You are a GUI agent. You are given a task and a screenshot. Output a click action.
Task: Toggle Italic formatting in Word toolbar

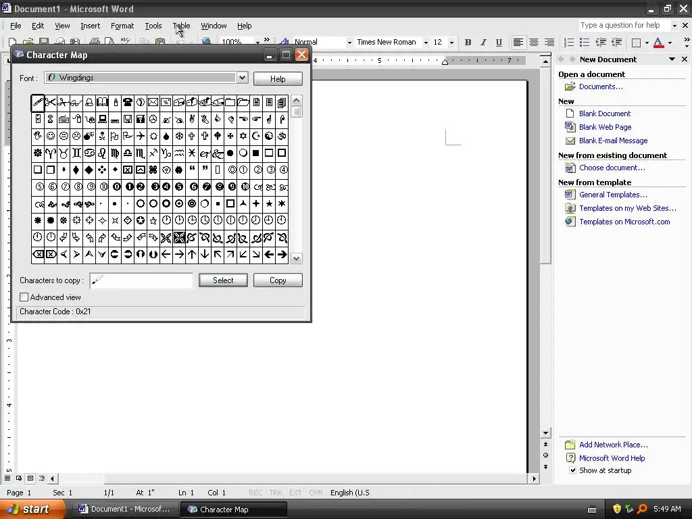(x=483, y=43)
